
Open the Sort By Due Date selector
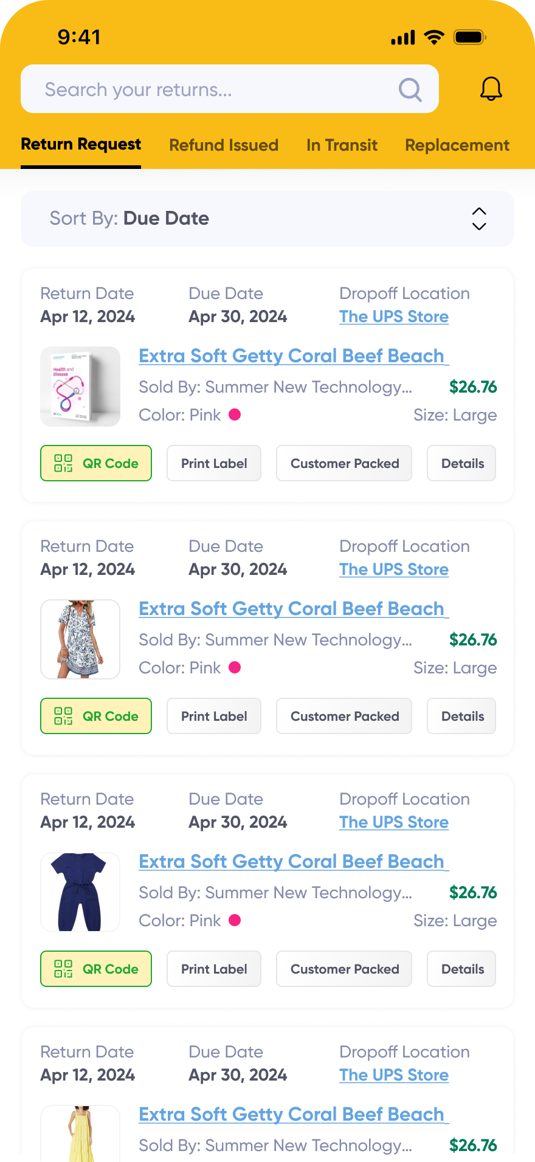click(166, 218)
